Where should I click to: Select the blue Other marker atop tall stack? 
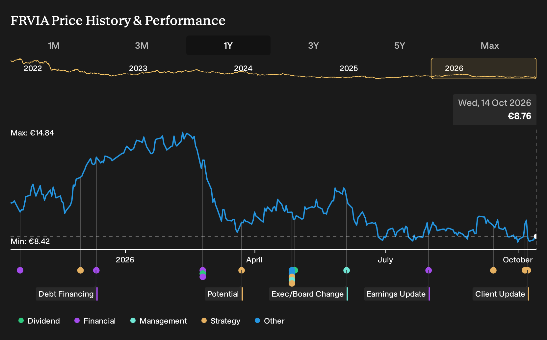tap(292, 271)
